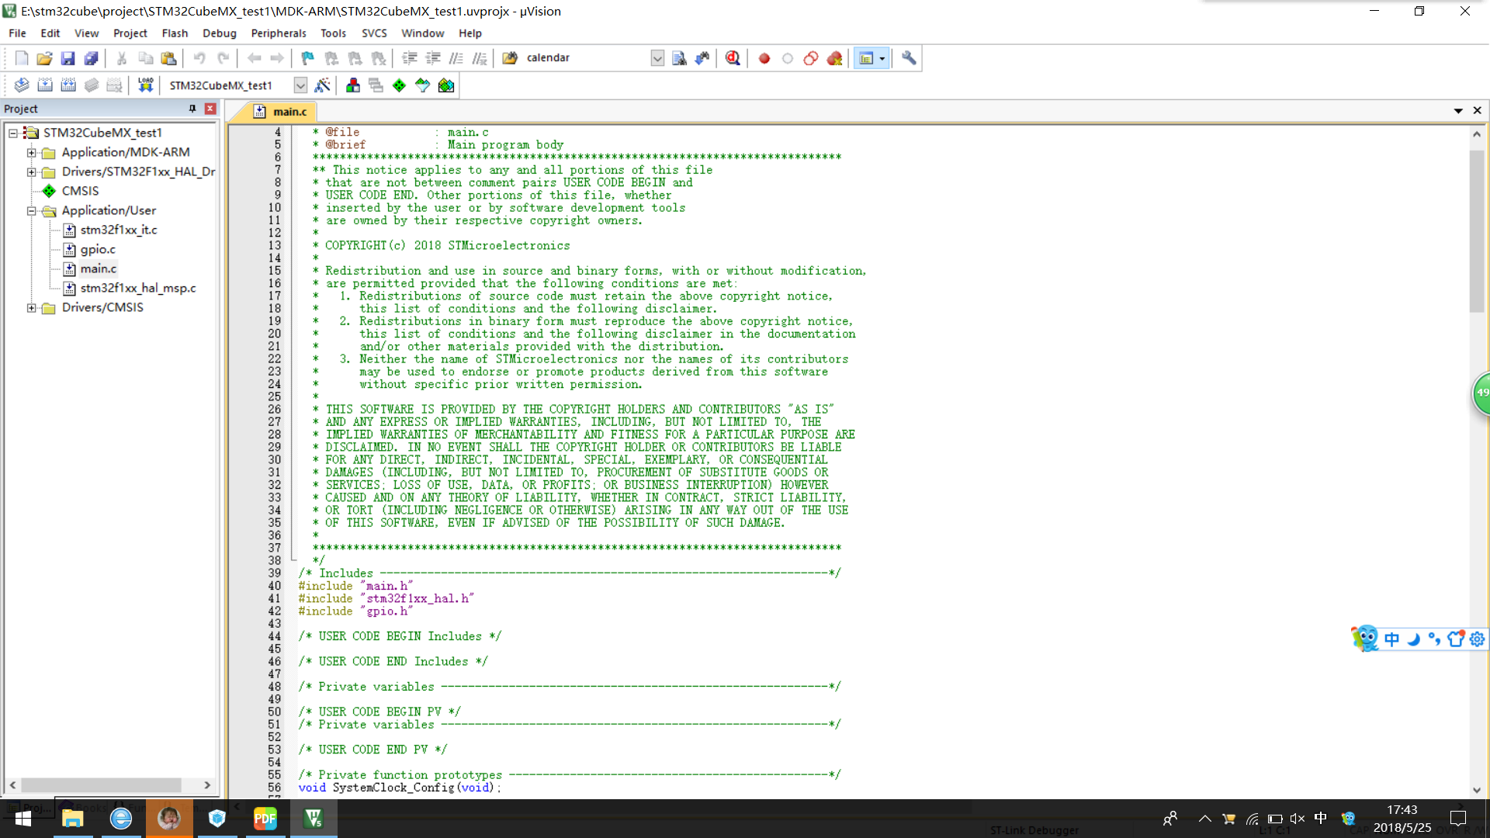Open the Flash menu
The image size is (1490, 838).
pos(175,33)
